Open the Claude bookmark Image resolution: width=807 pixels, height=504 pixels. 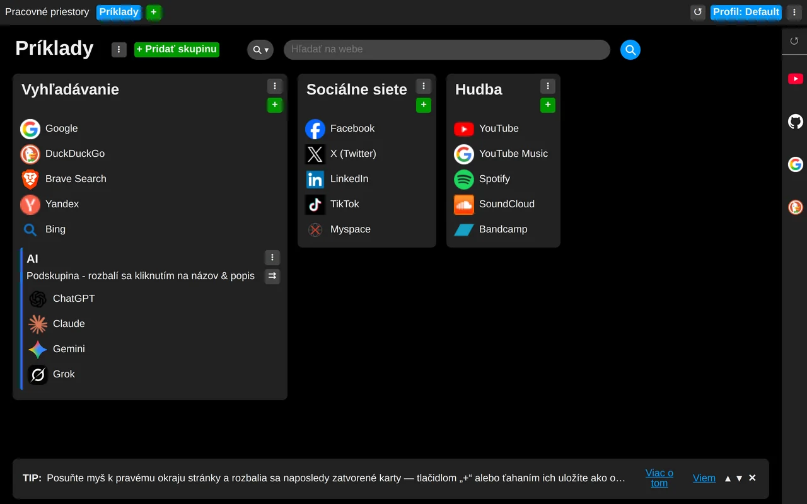tap(56, 324)
